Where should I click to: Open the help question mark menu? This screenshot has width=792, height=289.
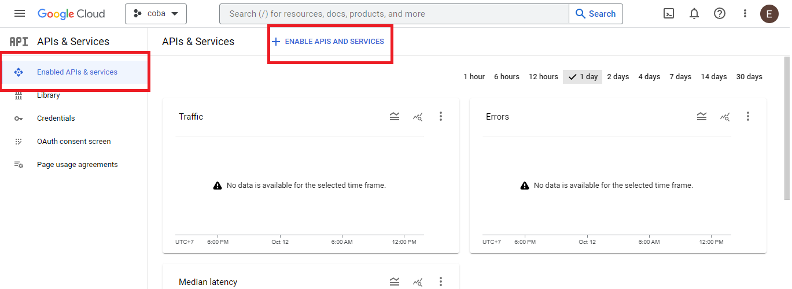coord(720,14)
